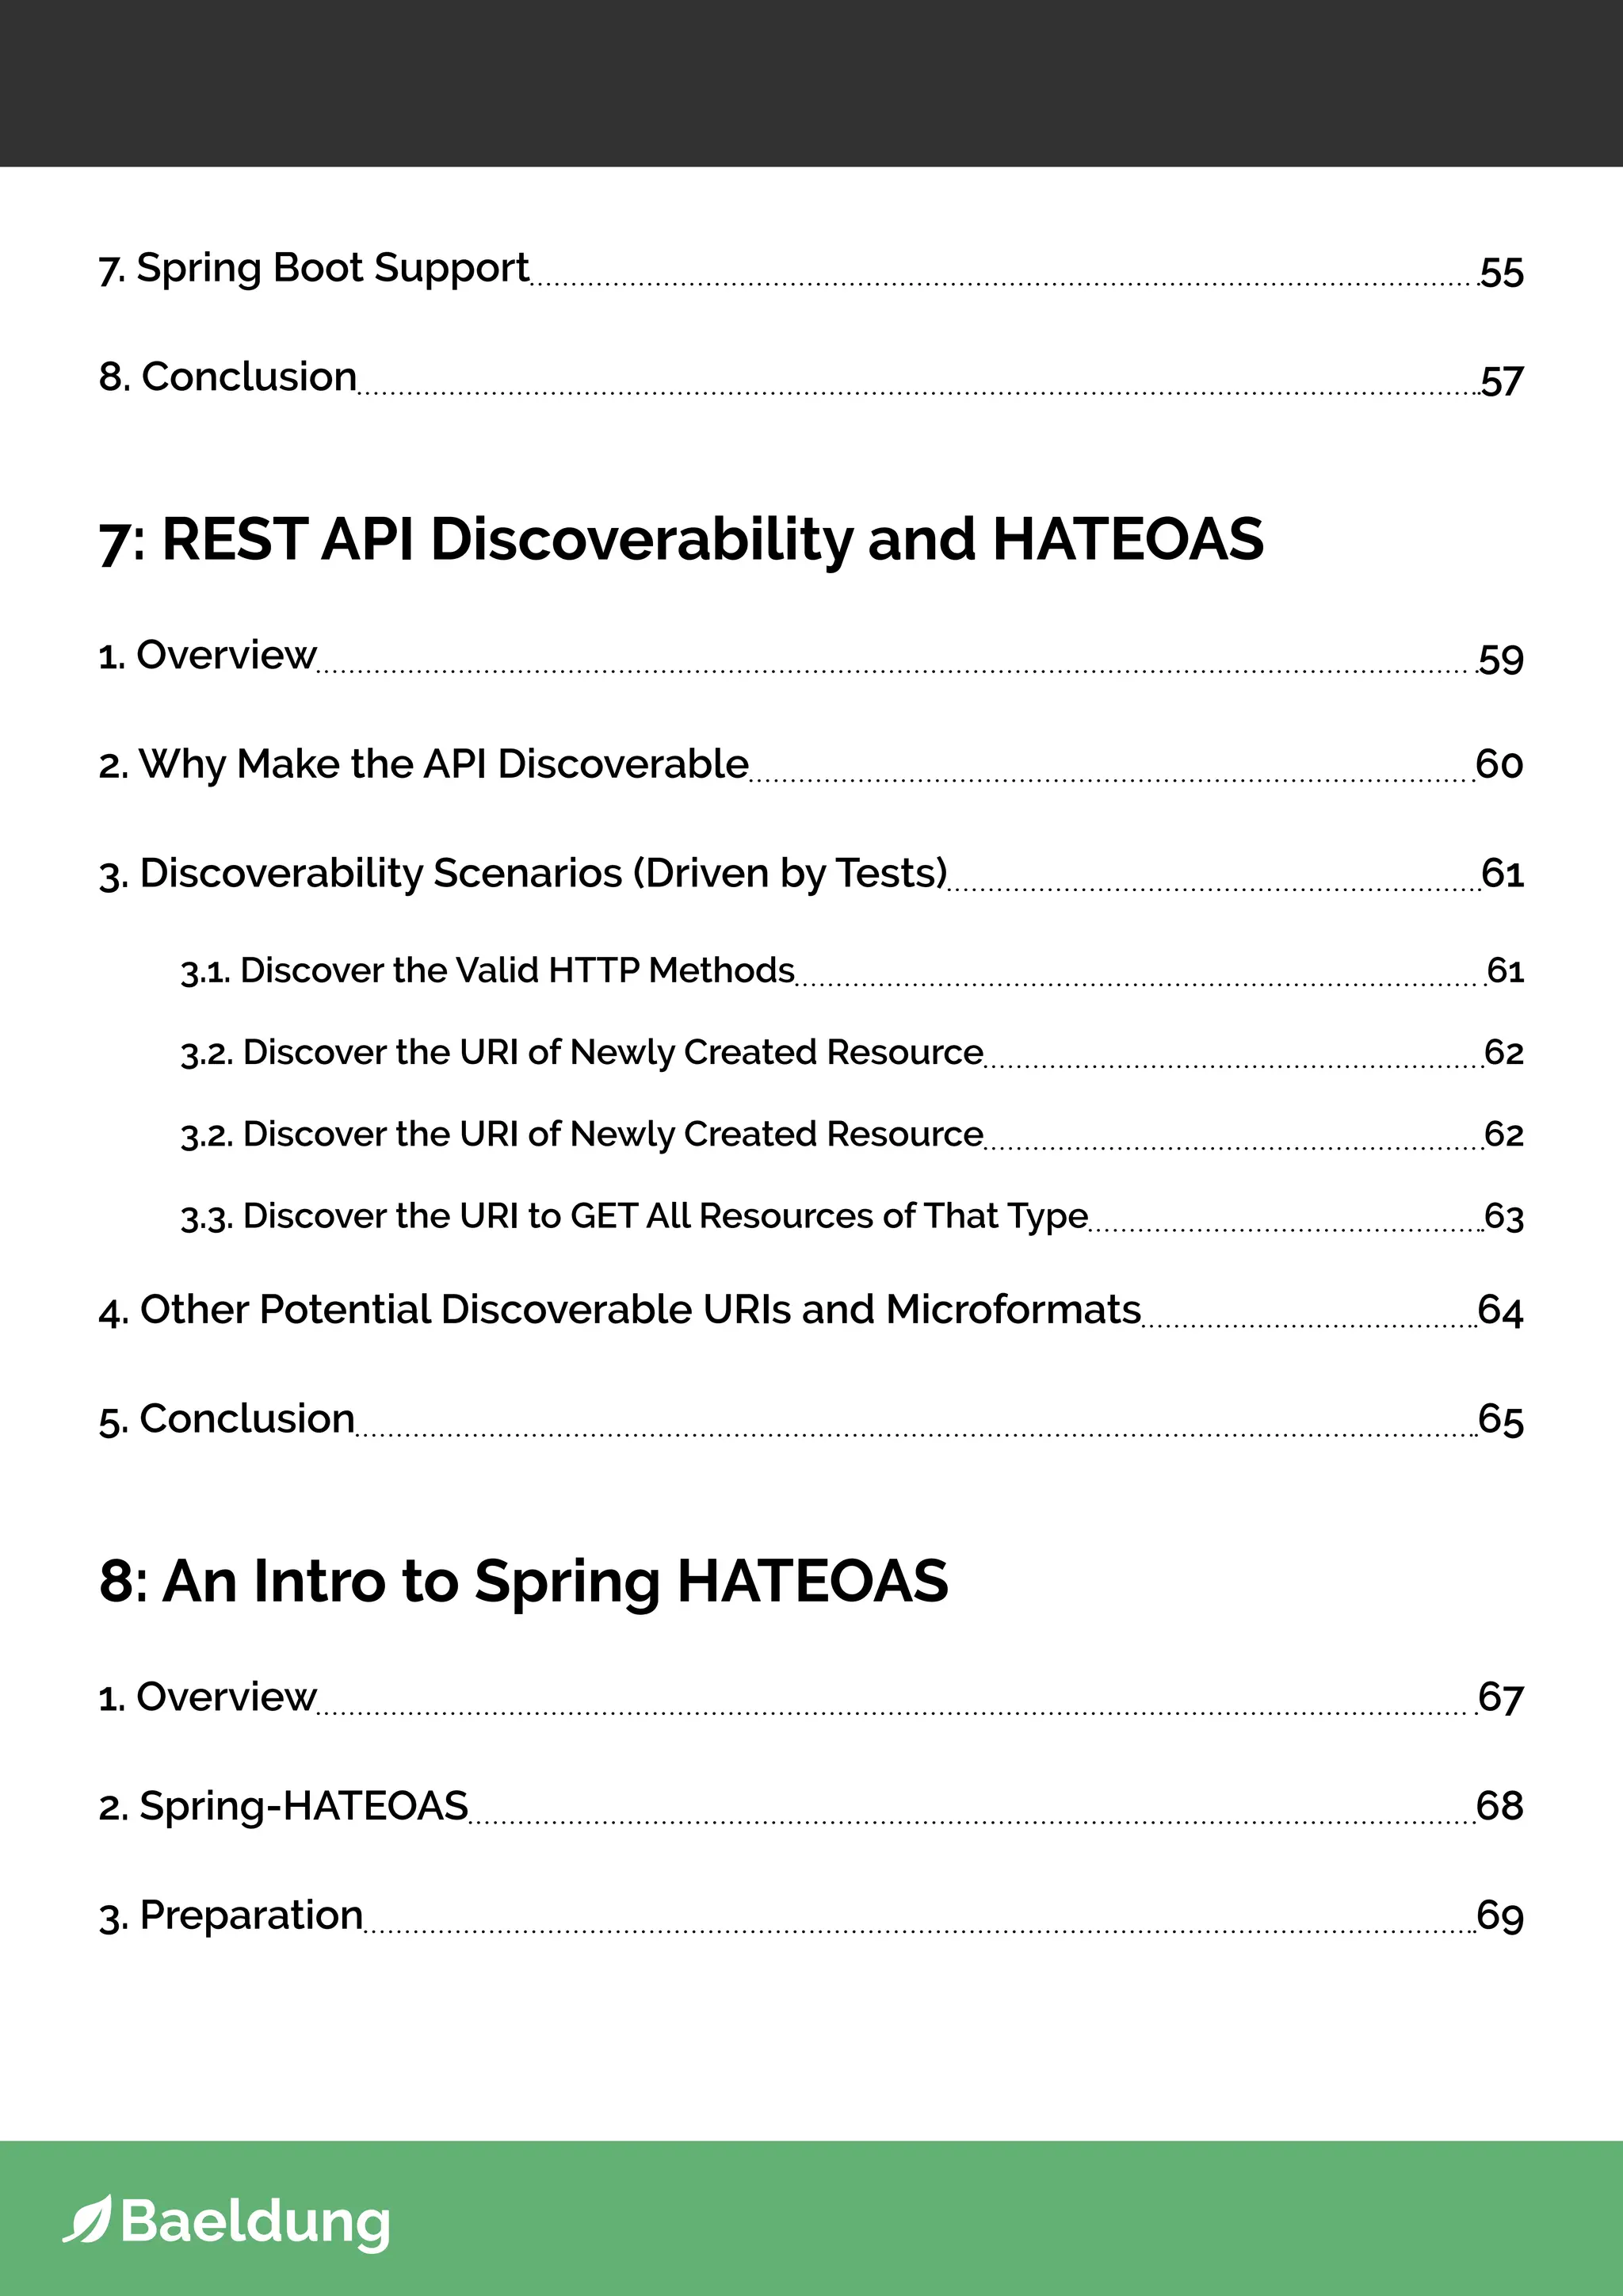
Task: Open the Overview entry on page 59
Action: [x=208, y=655]
